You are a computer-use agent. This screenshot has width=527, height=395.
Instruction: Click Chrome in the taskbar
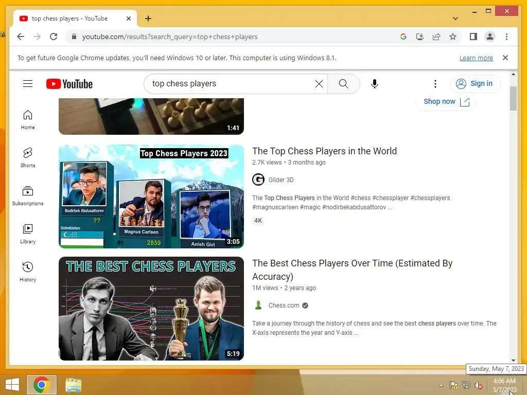tap(42, 385)
